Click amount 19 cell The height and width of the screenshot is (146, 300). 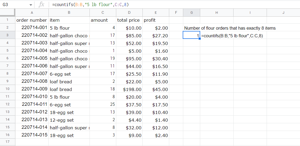[x=103, y=58]
